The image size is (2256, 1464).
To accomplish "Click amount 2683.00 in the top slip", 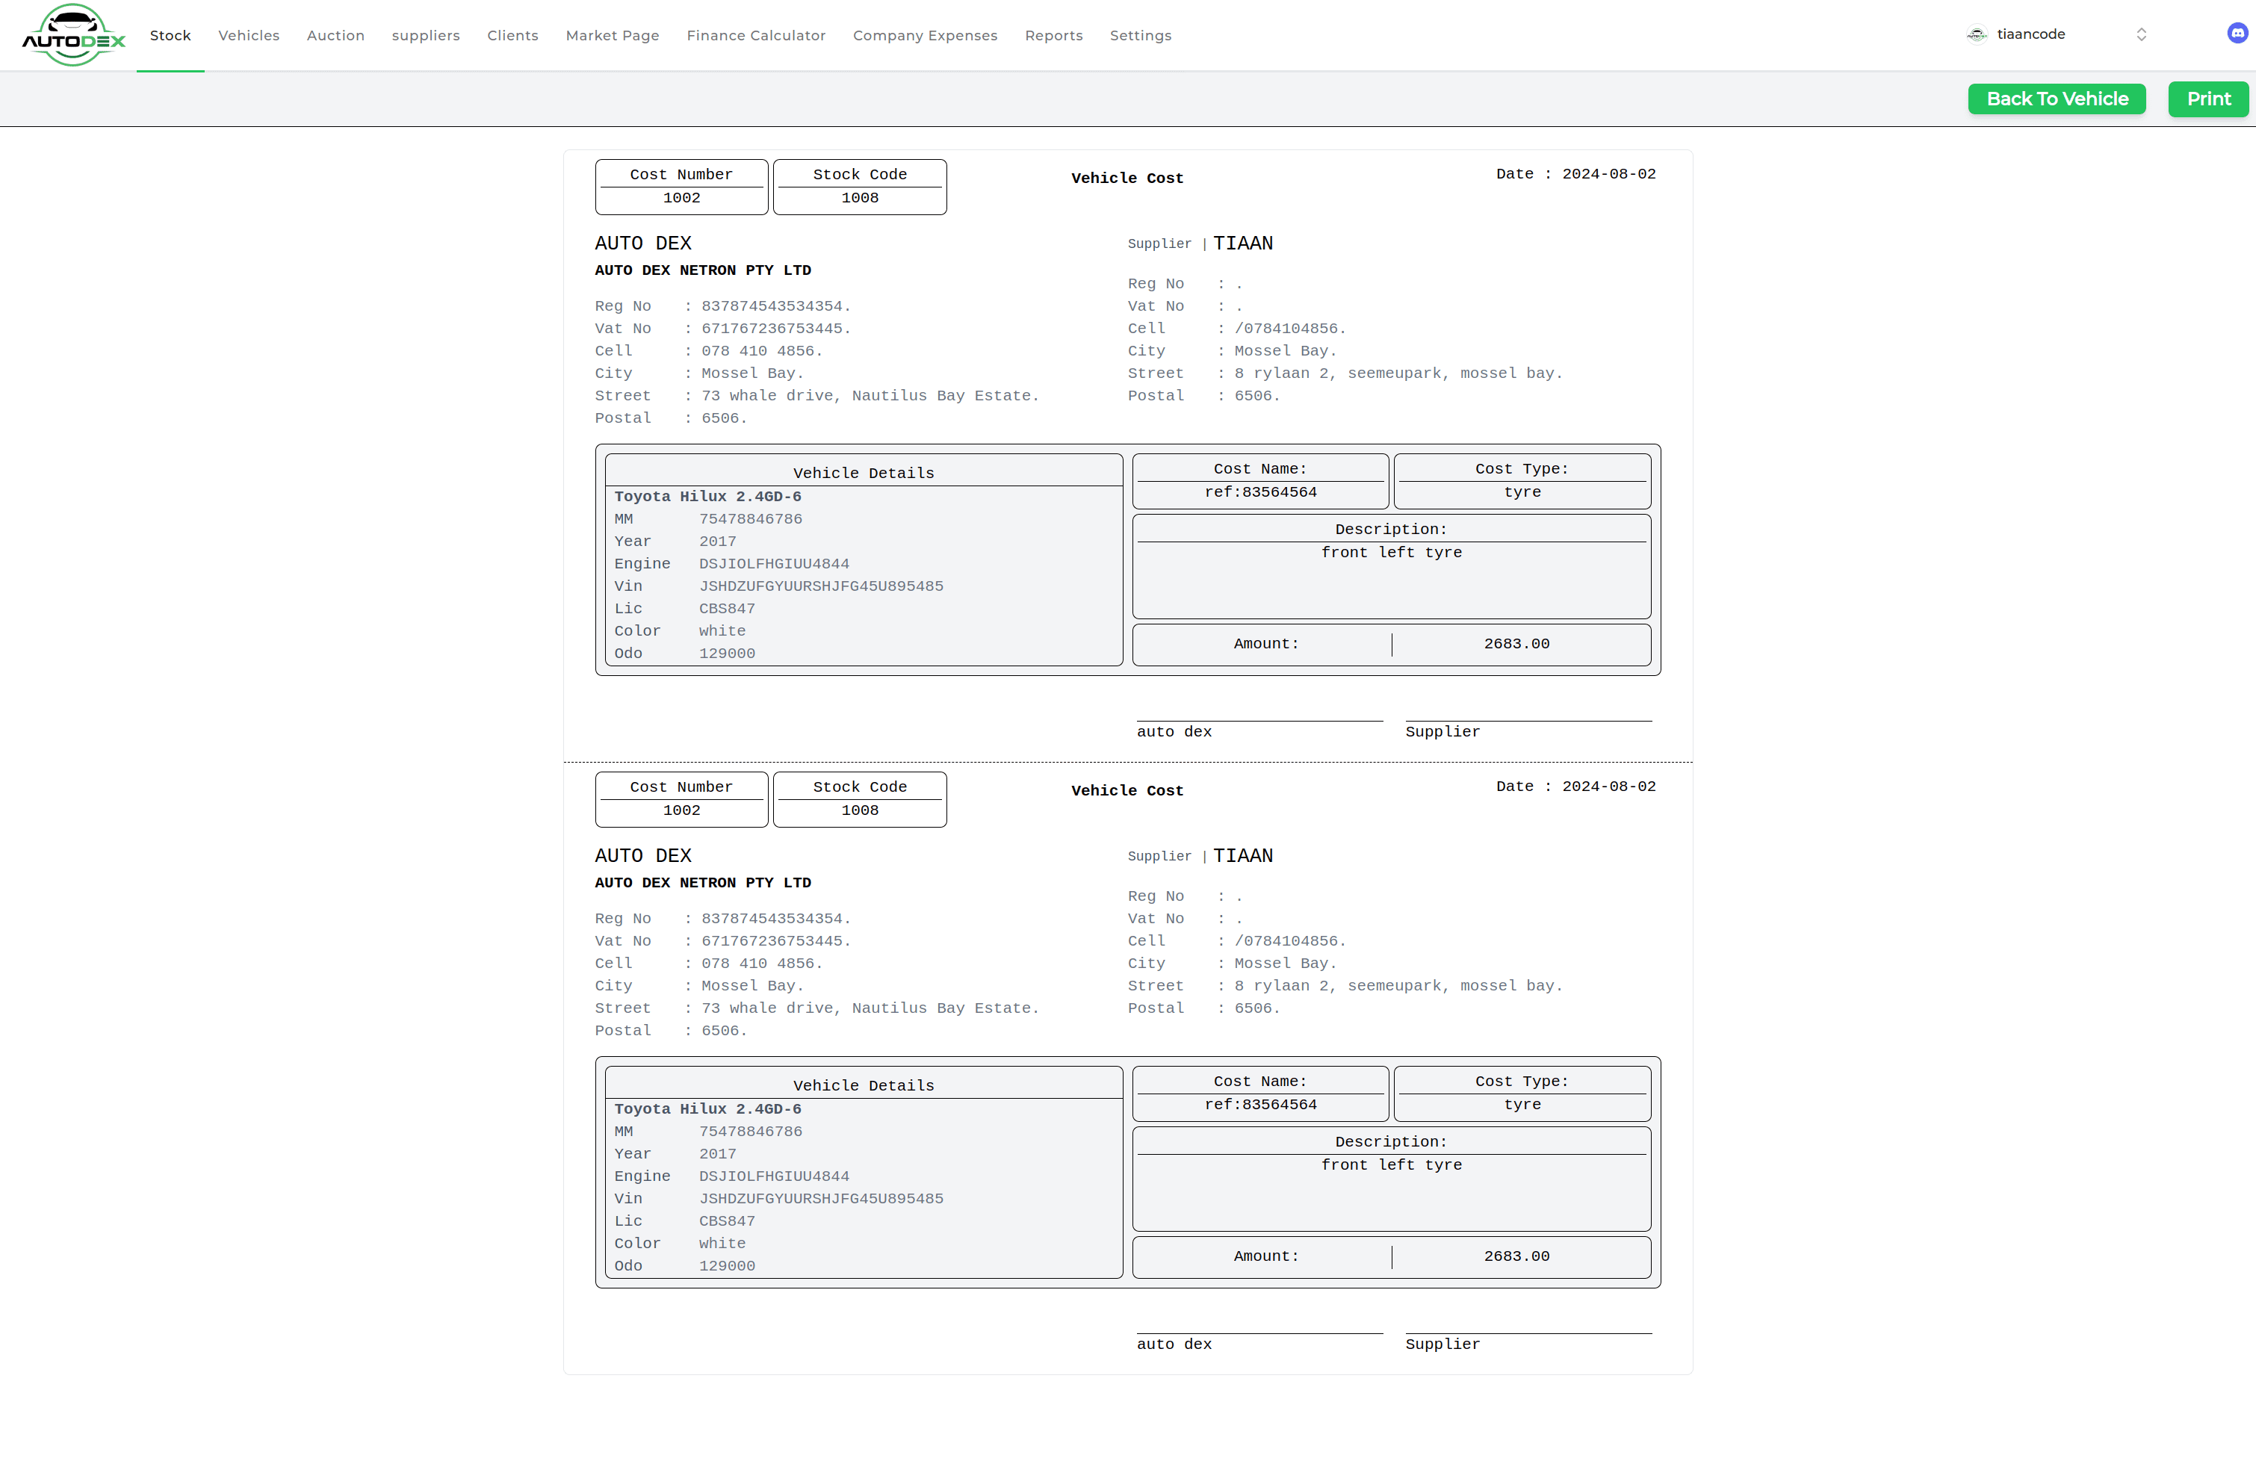I will 1516,643.
